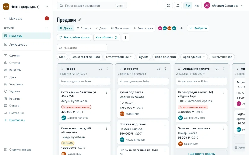Open board more options three-dot button
This screenshot has height=155, width=249.
125,38
